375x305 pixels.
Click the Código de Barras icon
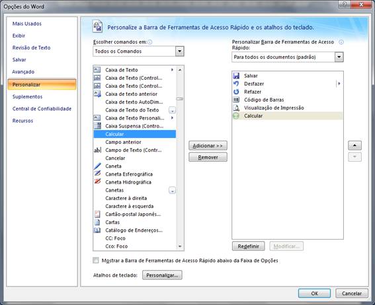click(236, 100)
